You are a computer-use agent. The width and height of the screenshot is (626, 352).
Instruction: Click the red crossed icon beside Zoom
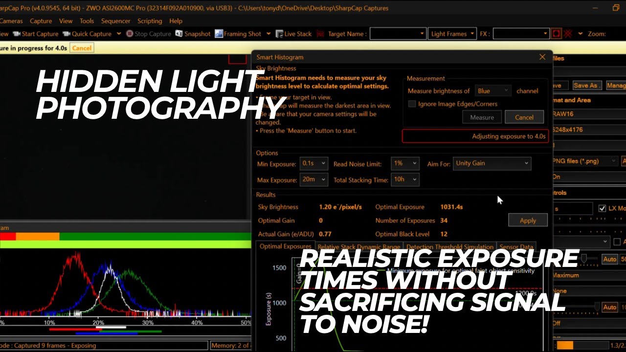568,34
